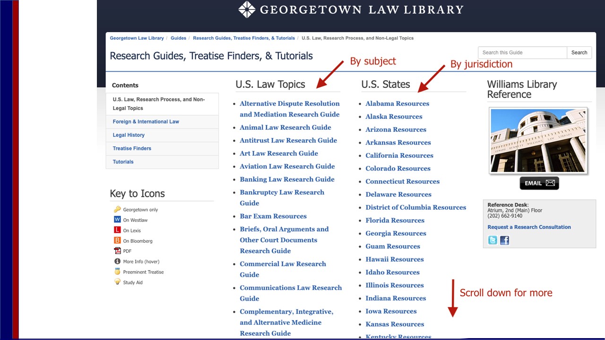Click the PDF icon in Key to Icons
The width and height of the screenshot is (605, 340).
117,251
